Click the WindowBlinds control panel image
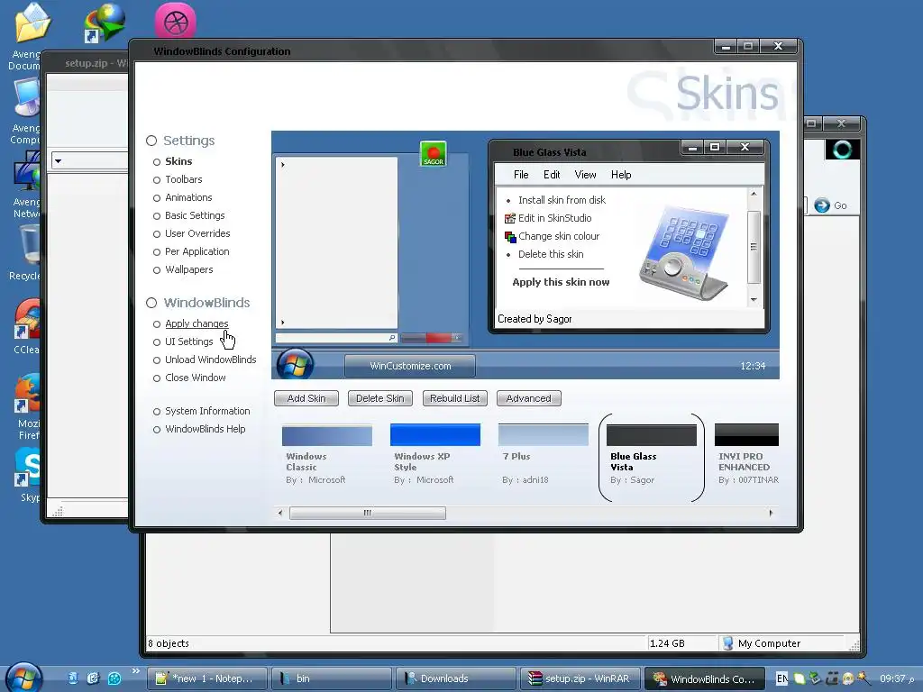923x692 pixels. pyautogui.click(x=685, y=252)
